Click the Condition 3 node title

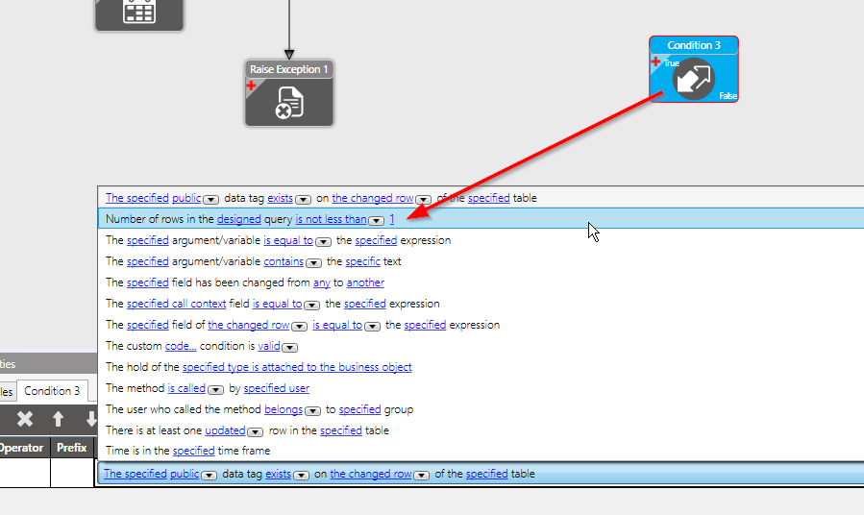coord(694,45)
